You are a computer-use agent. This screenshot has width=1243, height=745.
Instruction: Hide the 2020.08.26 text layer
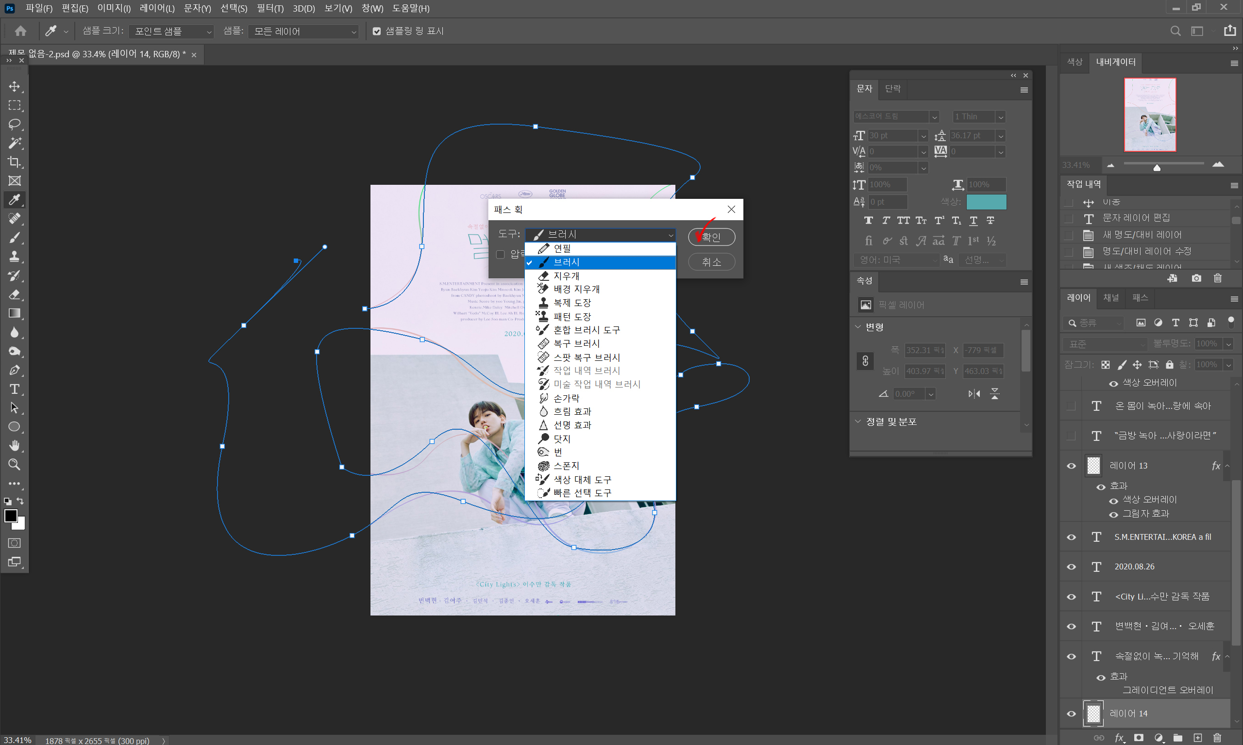tap(1071, 567)
